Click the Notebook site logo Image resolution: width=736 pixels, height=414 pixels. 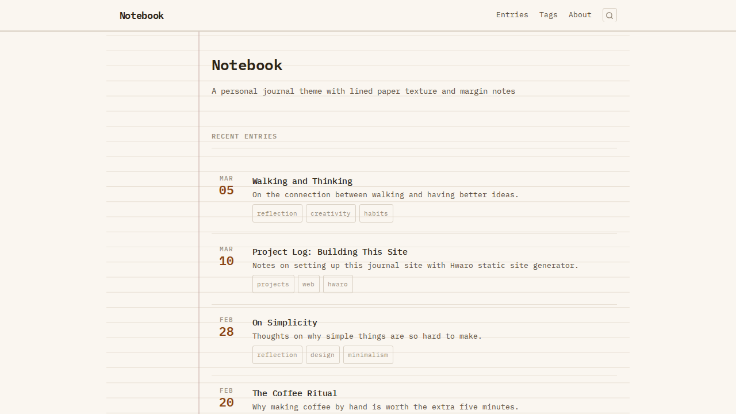[141, 16]
